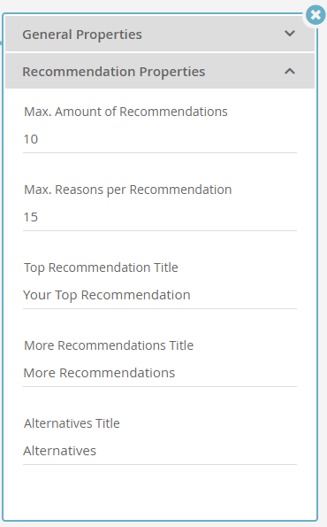This screenshot has height=527, width=327.
Task: Close the properties panel with the X icon
Action: click(x=316, y=15)
